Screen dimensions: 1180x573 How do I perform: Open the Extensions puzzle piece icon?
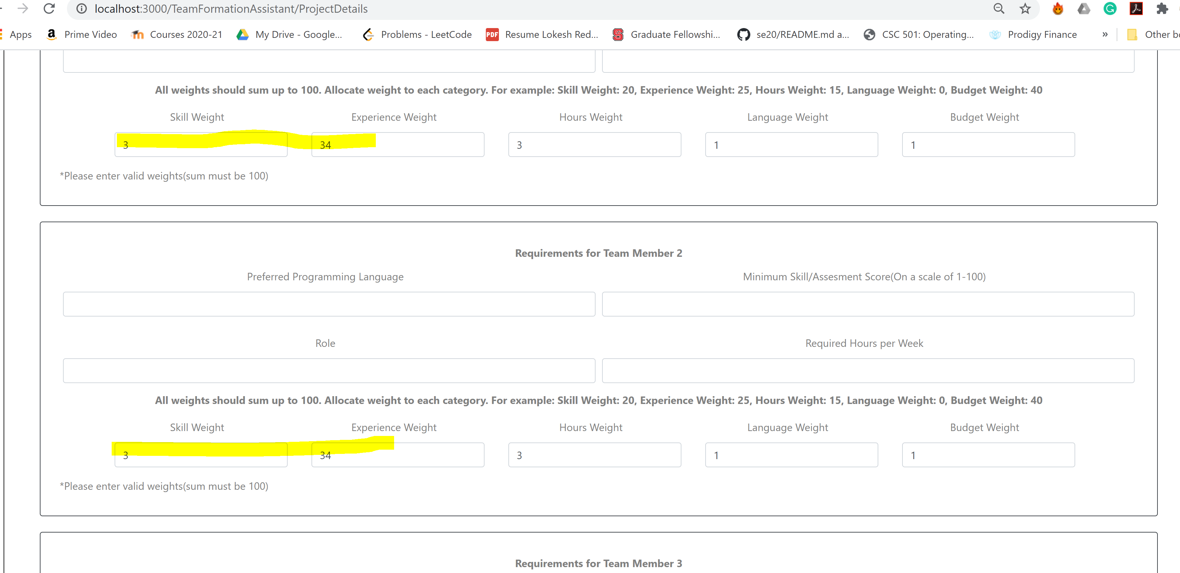click(x=1162, y=9)
